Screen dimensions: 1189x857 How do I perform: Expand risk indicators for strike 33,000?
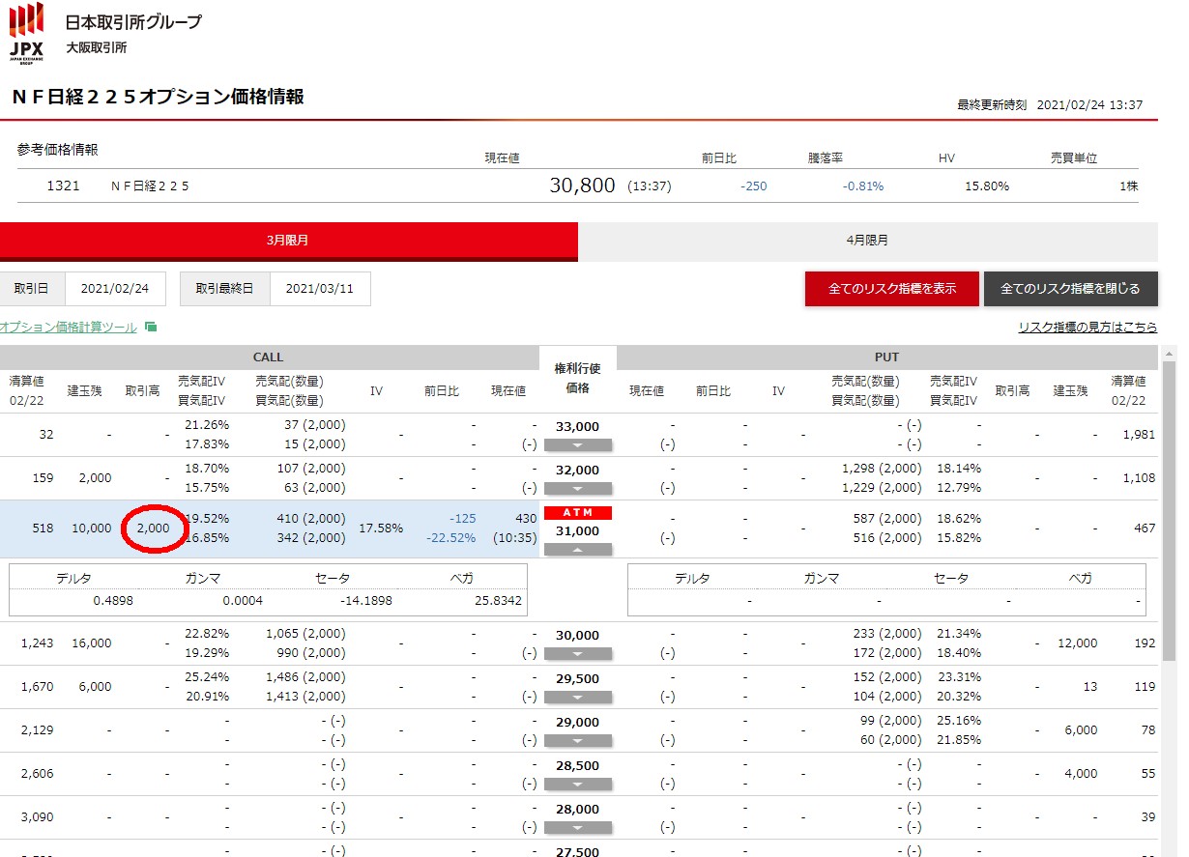[578, 445]
